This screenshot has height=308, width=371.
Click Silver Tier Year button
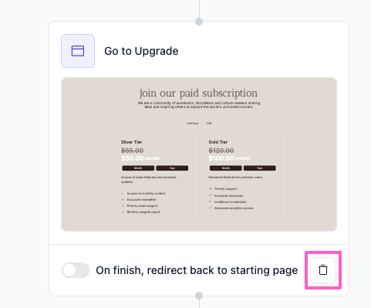coord(172,168)
